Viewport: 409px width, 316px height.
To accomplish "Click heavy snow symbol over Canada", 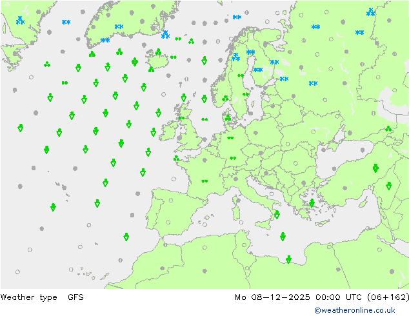I will 20,21.
